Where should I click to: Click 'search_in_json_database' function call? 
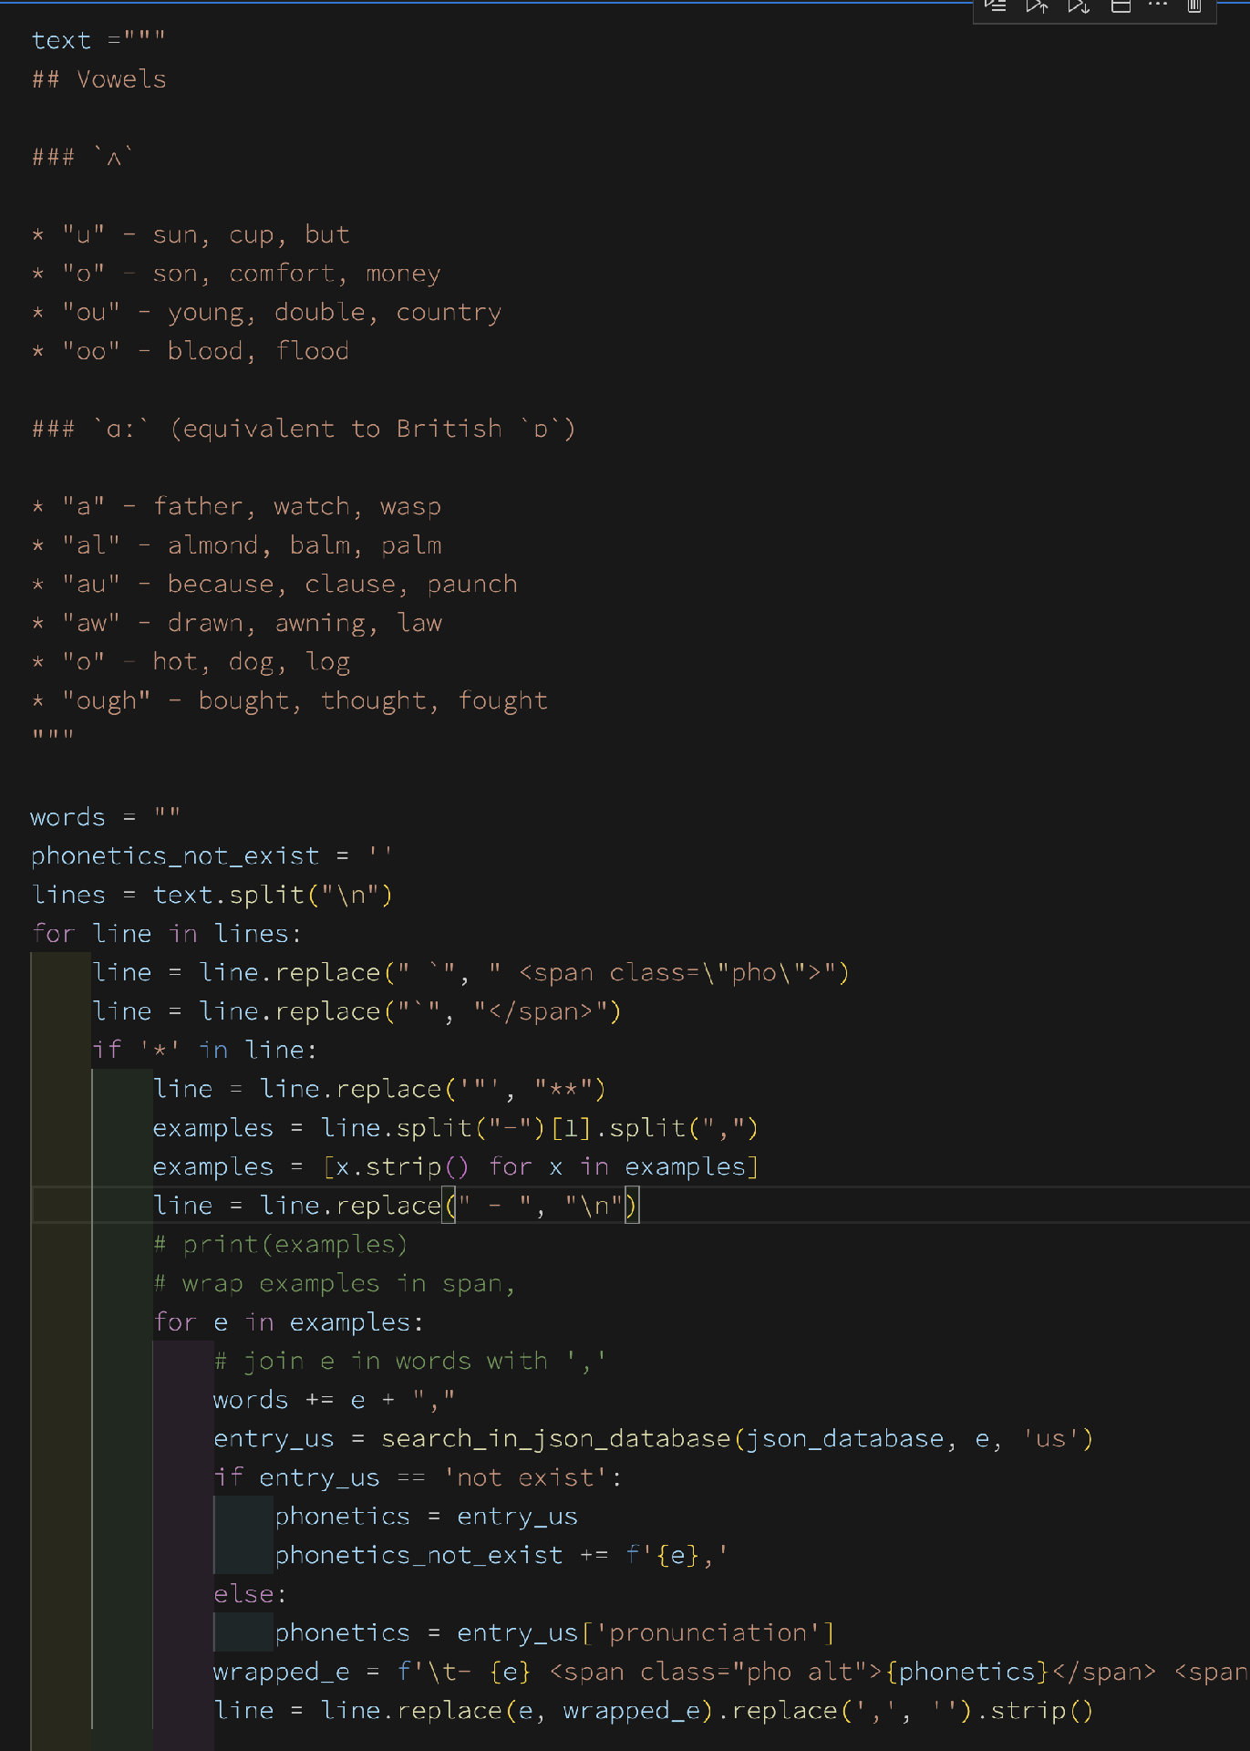[555, 1438]
